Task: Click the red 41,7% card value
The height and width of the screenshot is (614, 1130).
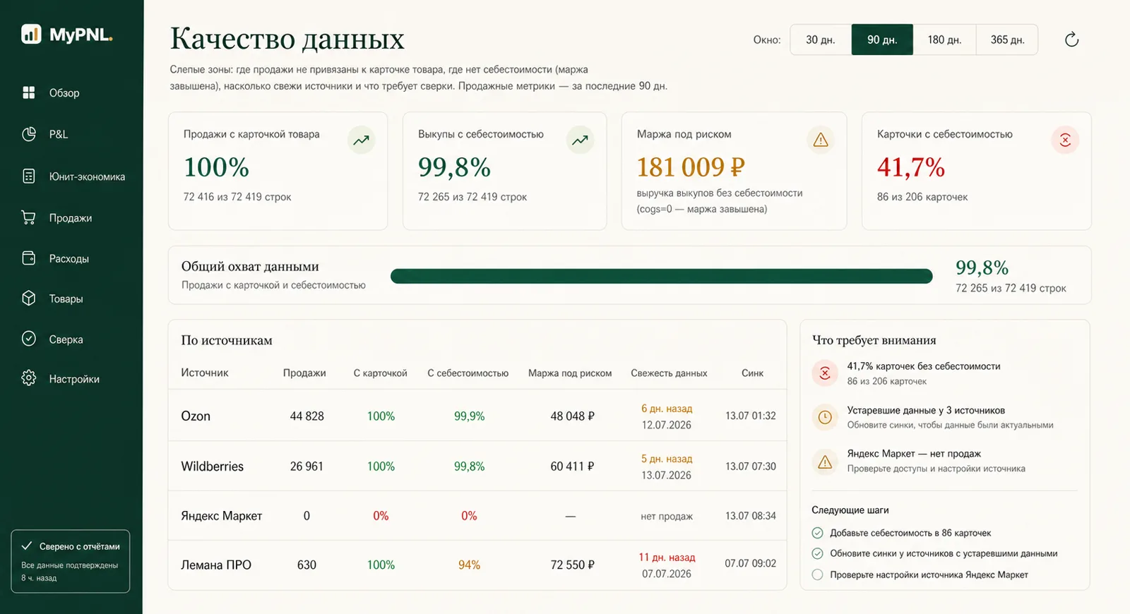Action: [x=910, y=167]
